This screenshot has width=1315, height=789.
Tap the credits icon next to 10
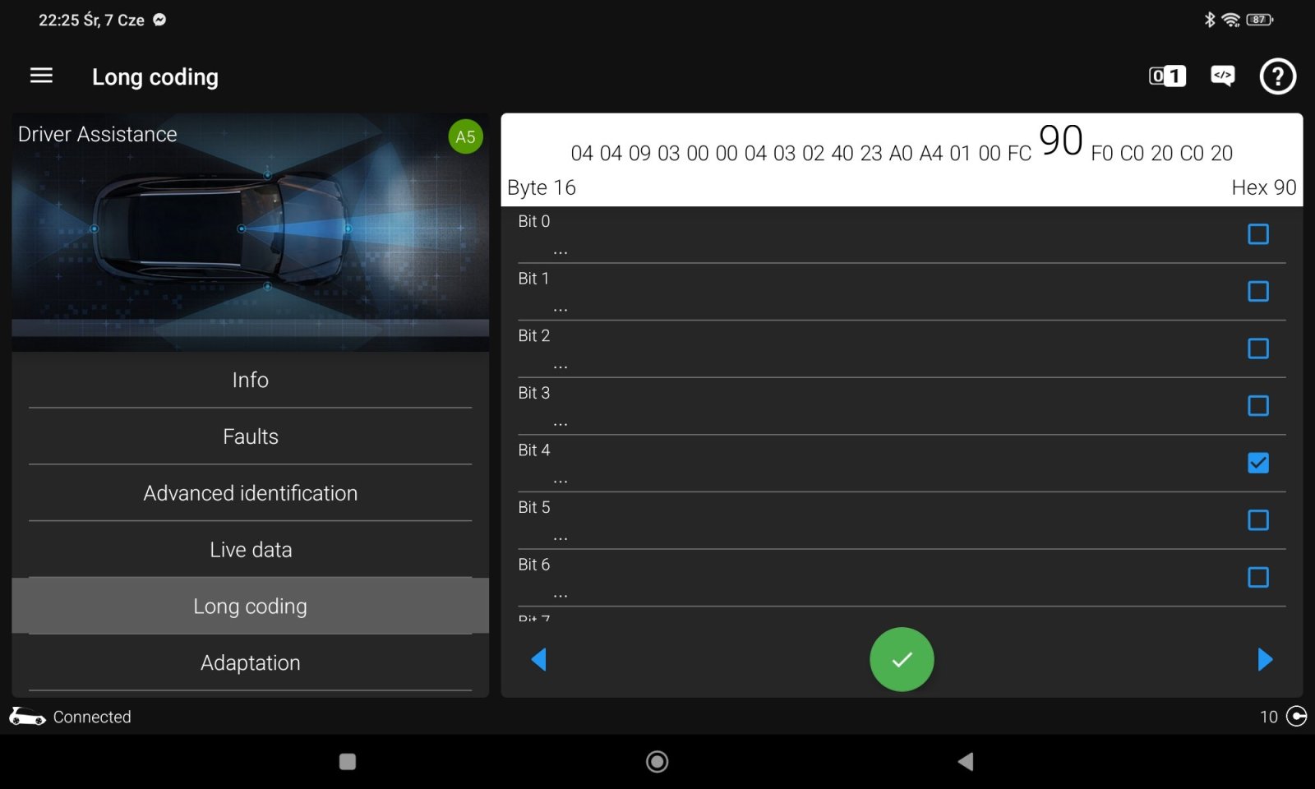(x=1296, y=717)
